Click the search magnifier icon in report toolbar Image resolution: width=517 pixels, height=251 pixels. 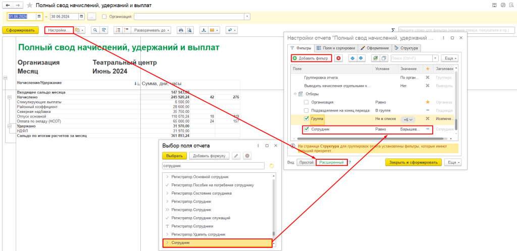pyautogui.click(x=95, y=30)
